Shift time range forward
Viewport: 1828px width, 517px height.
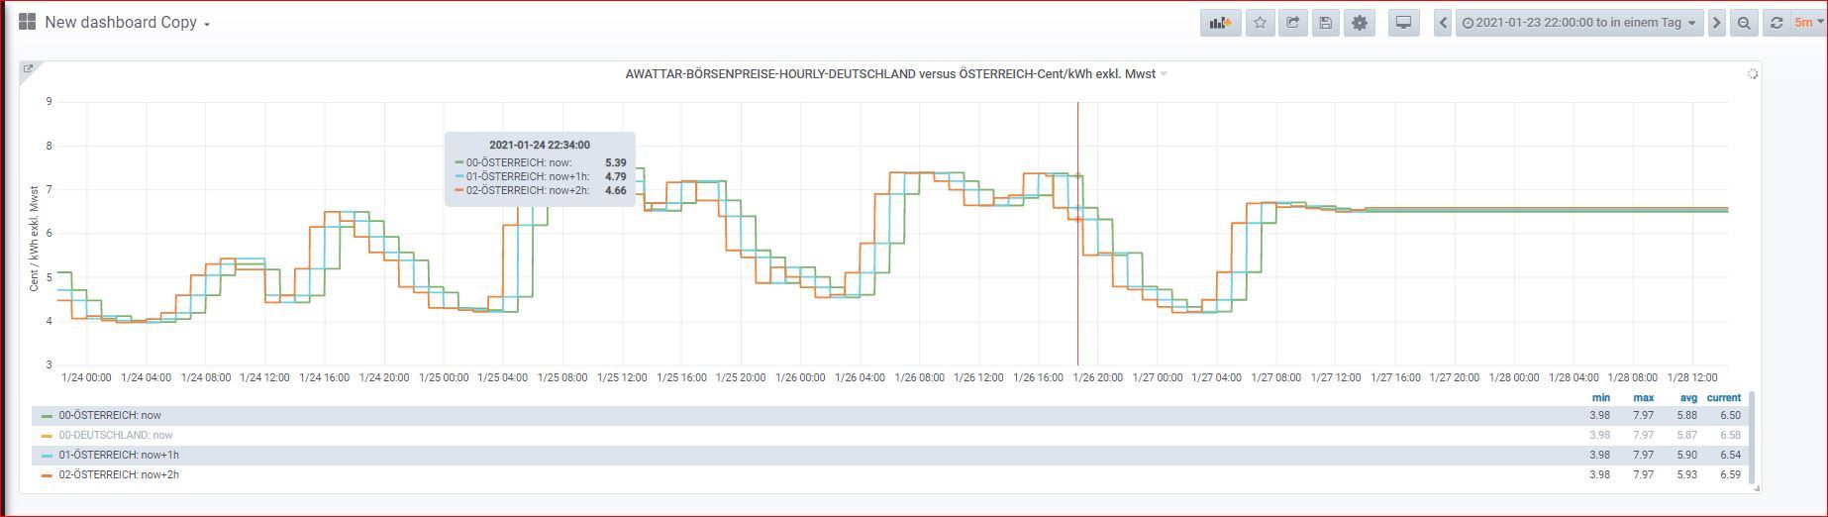click(1716, 23)
